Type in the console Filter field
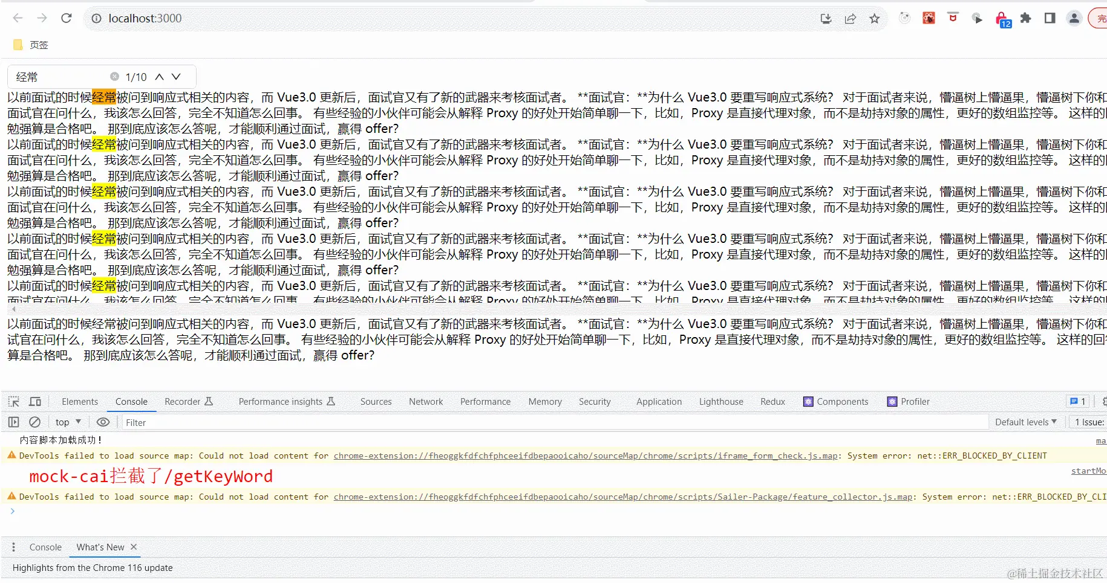1107x583 pixels. 181,422
